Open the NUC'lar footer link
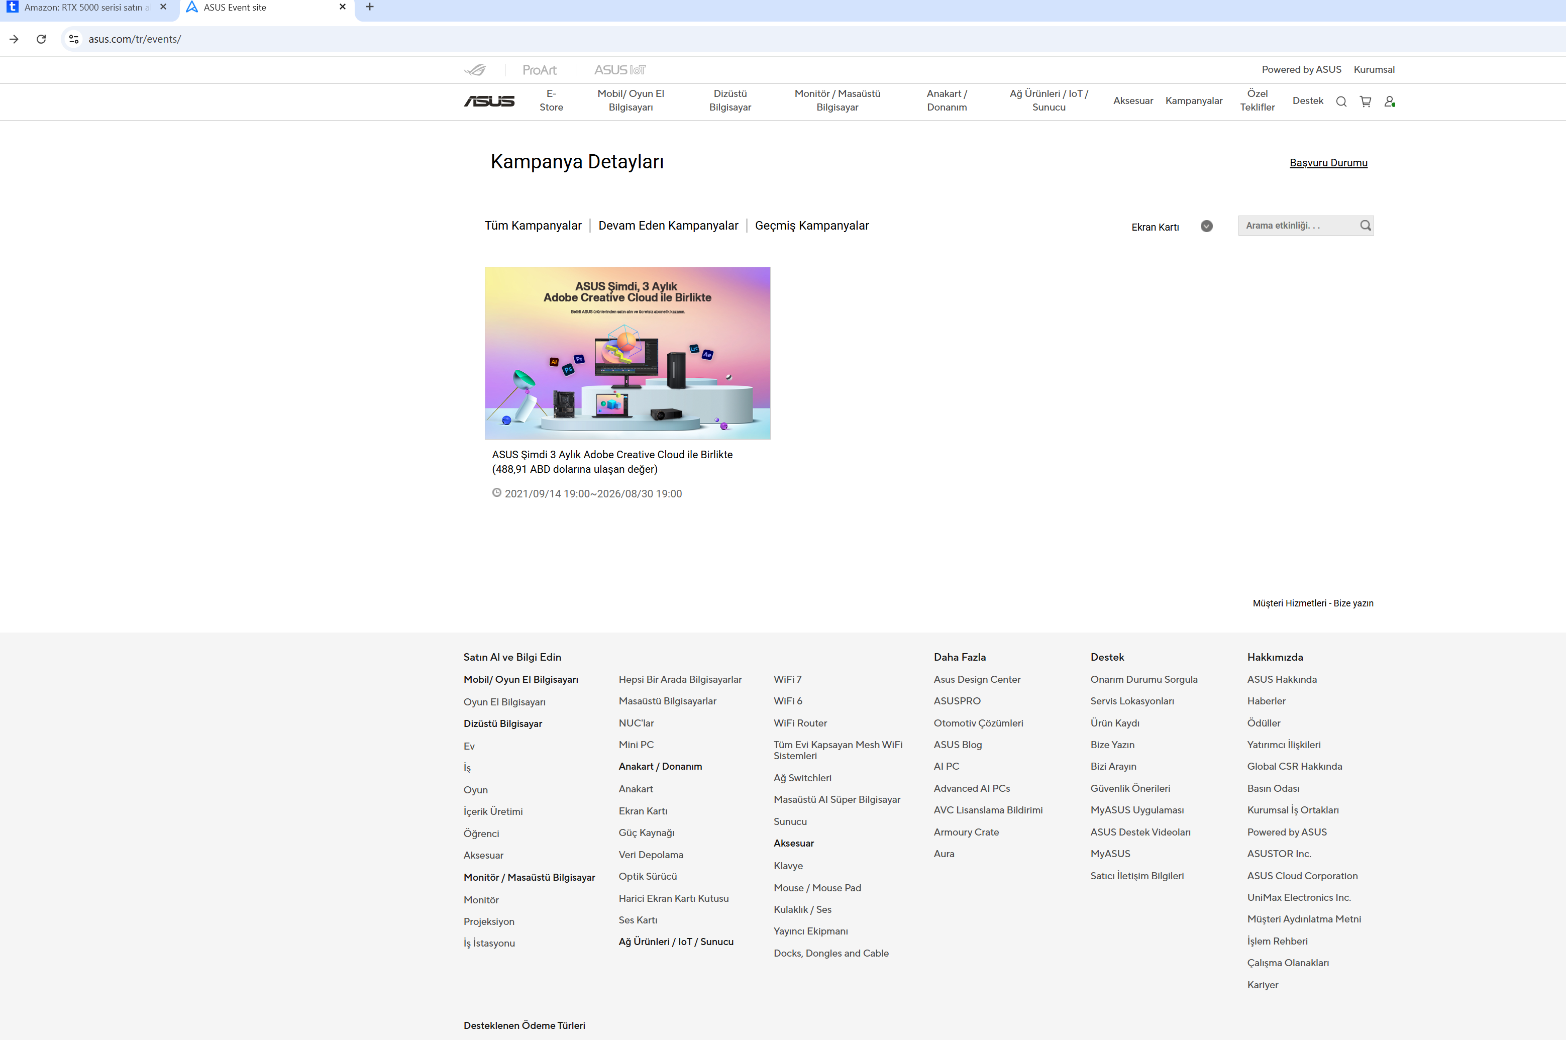The image size is (1566, 1040). pos(636,723)
